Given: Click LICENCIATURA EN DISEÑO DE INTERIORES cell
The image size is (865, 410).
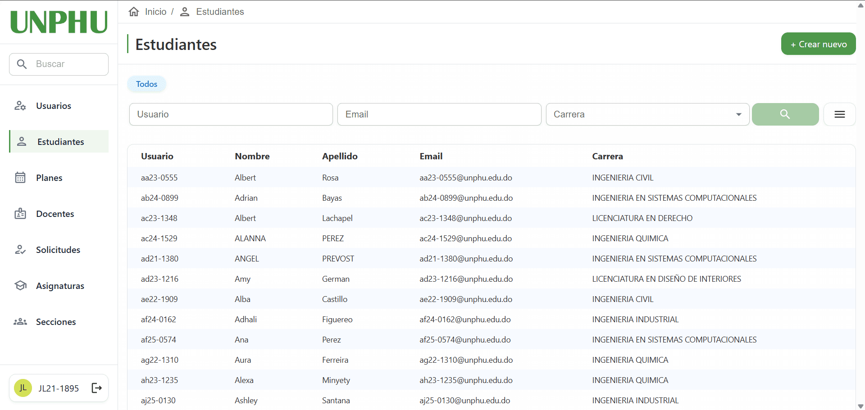Looking at the screenshot, I should pyautogui.click(x=667, y=279).
